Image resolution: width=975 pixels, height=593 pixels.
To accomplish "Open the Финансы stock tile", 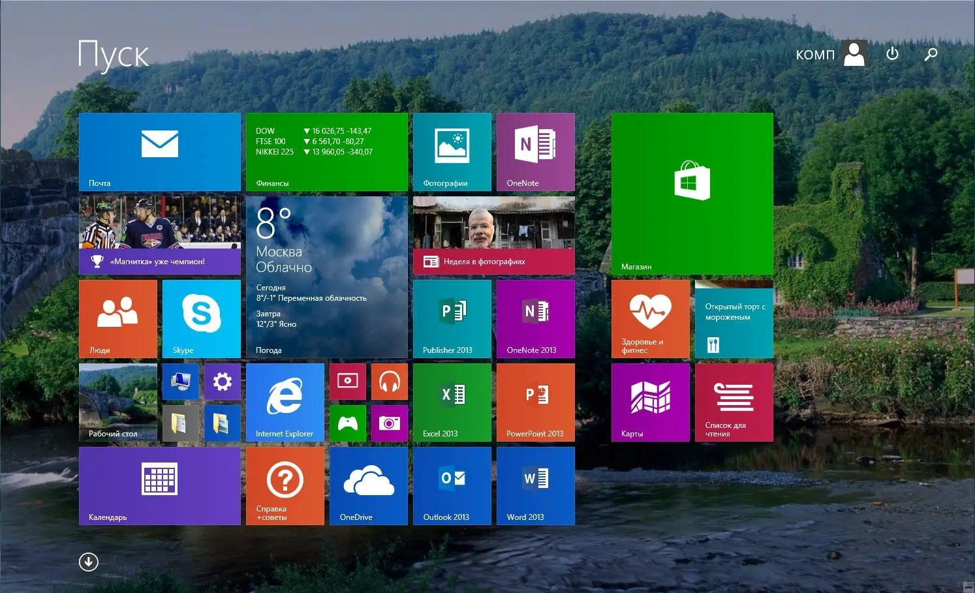I will 327,152.
